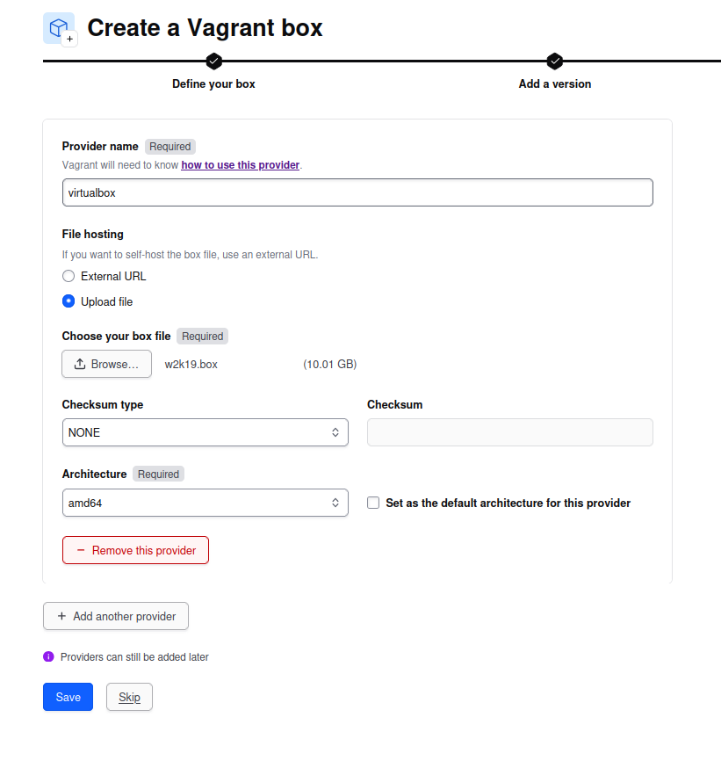
Task: Click the minus icon on Remove provider
Action: (x=81, y=550)
